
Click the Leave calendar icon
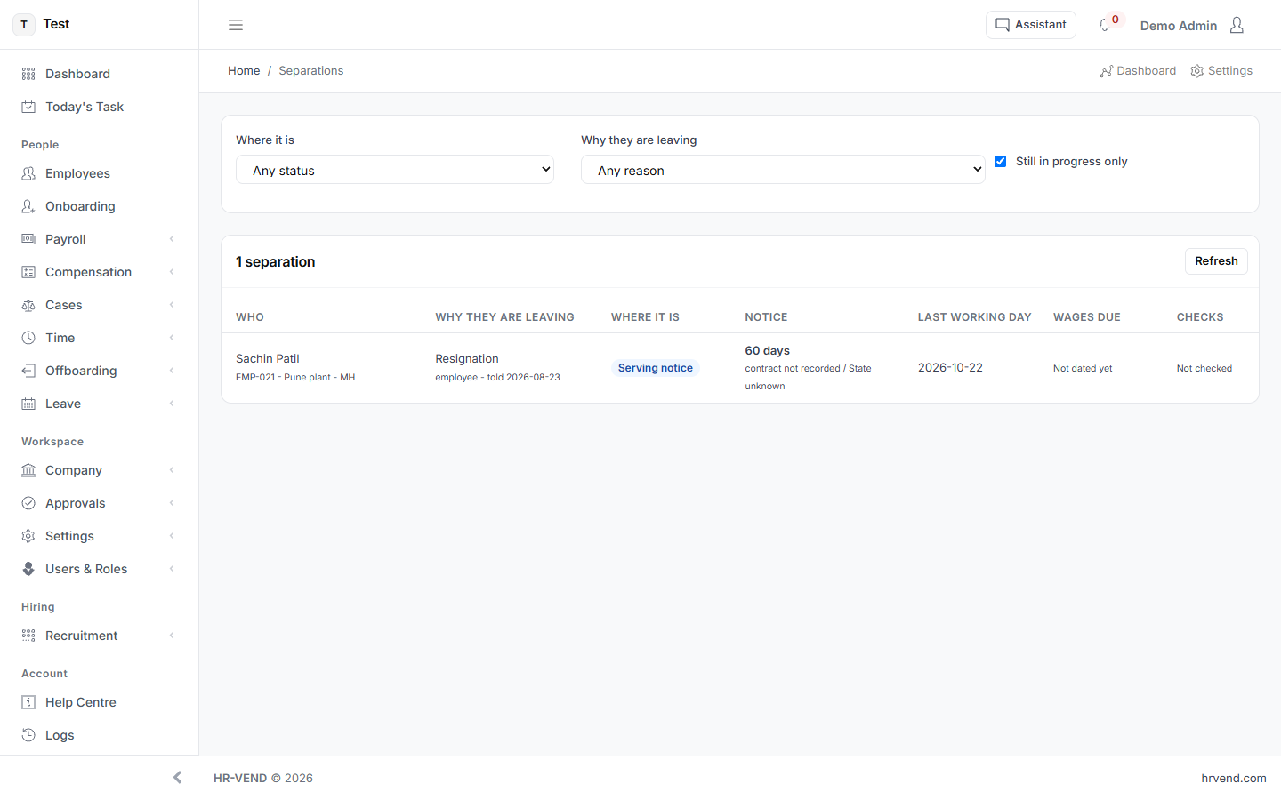pos(28,404)
